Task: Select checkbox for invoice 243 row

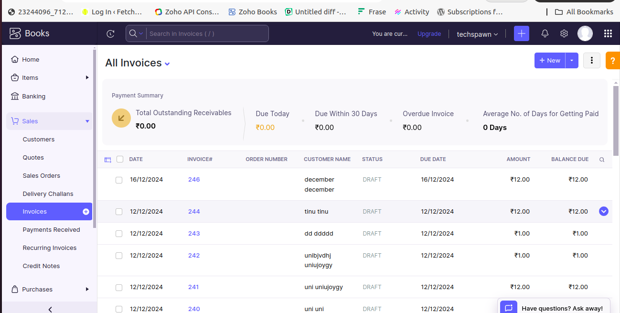Action: point(119,234)
